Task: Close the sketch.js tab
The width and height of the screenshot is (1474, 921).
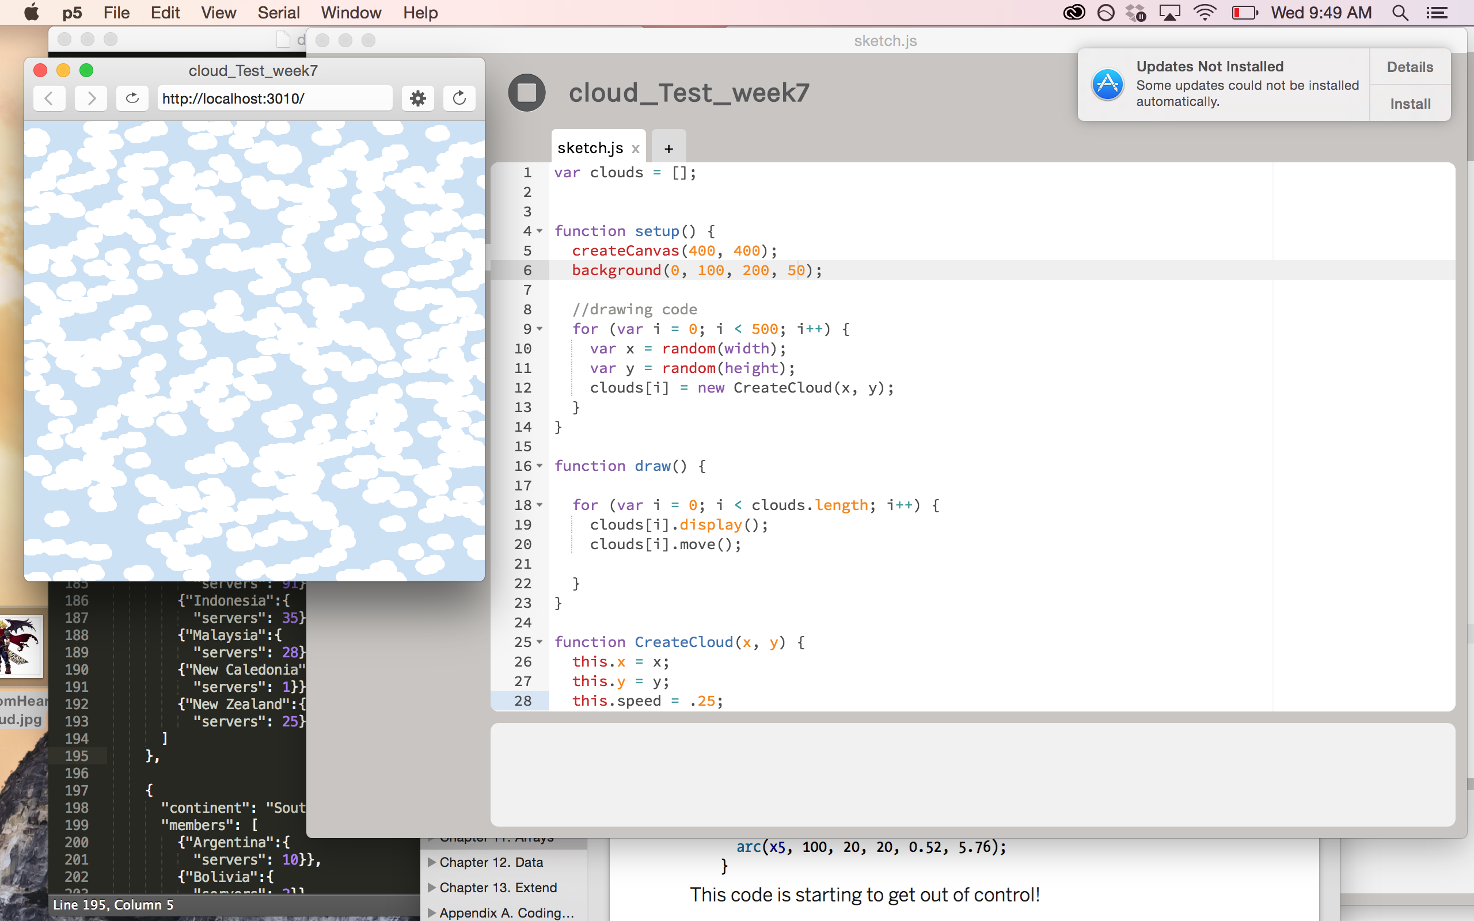Action: pos(635,149)
